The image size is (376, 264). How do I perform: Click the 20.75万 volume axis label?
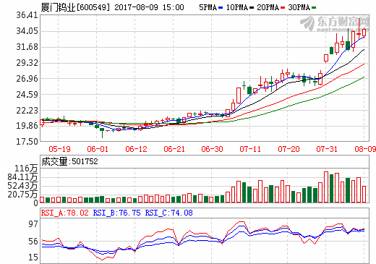22,195
